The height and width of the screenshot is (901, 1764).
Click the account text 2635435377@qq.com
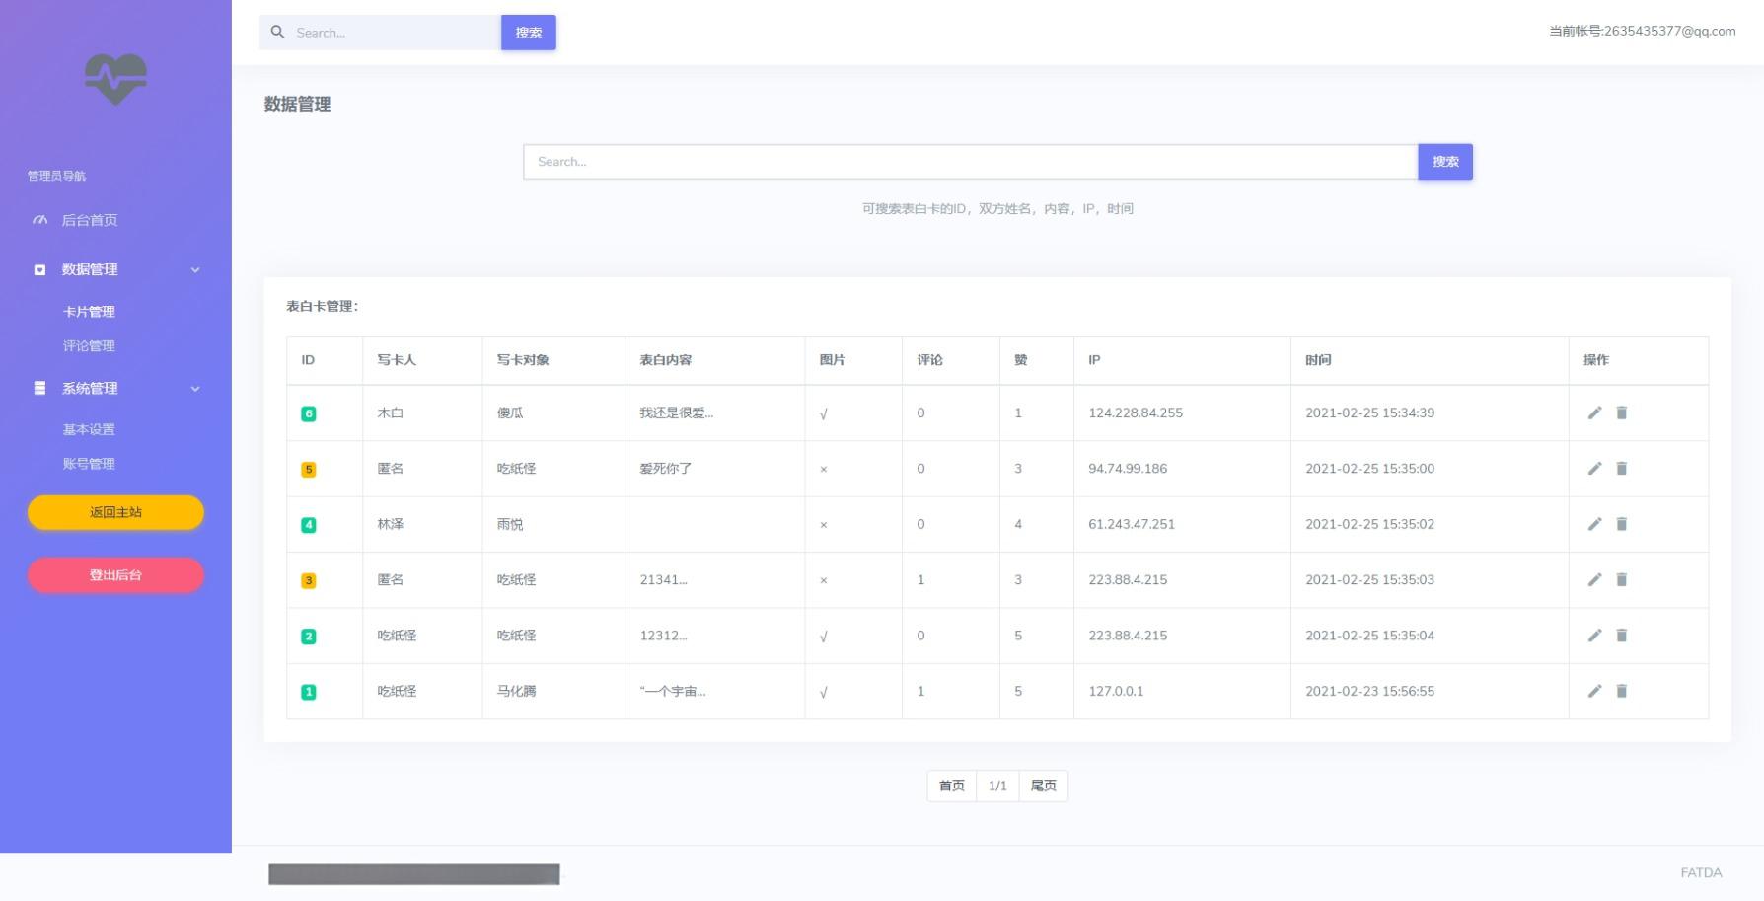[x=1669, y=31]
